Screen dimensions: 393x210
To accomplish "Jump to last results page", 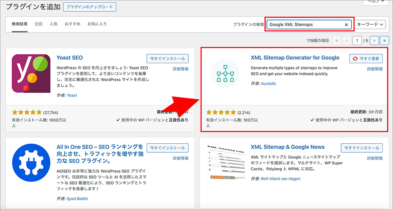I will pyautogui.click(x=384, y=40).
